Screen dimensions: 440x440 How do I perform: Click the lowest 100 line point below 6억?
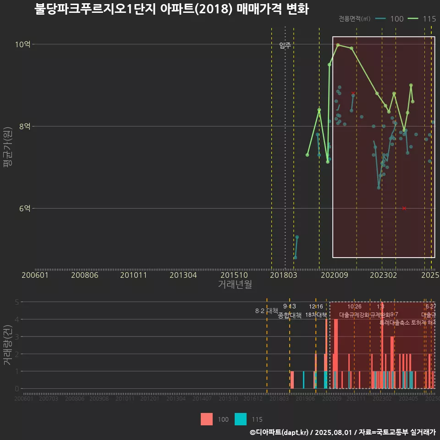[295, 258]
